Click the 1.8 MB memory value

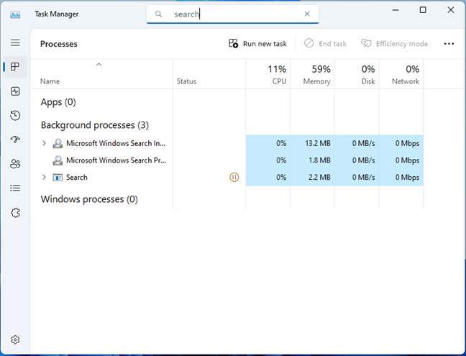click(319, 160)
